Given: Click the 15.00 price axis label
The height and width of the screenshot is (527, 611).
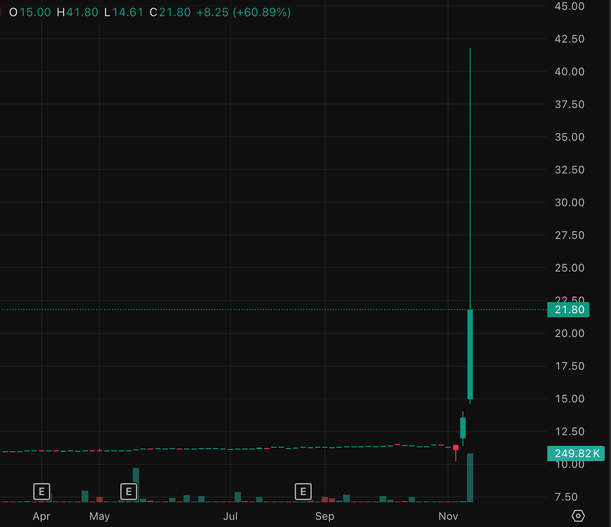Looking at the screenshot, I should [569, 399].
